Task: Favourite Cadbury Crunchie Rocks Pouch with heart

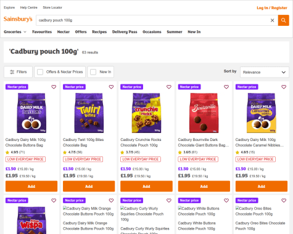Action: (169, 87)
